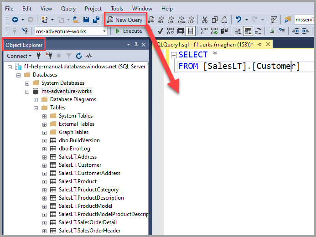
Task: Click the Navigate Backward arrow icon
Action: [x=15, y=20]
